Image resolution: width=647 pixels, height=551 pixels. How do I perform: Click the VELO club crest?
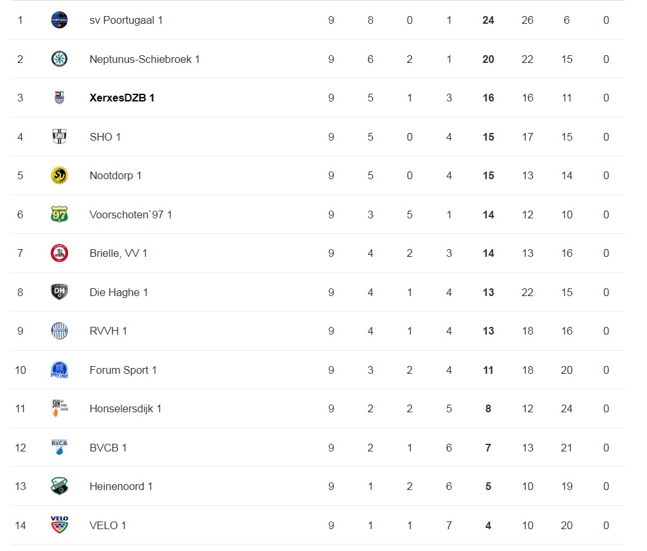click(59, 525)
